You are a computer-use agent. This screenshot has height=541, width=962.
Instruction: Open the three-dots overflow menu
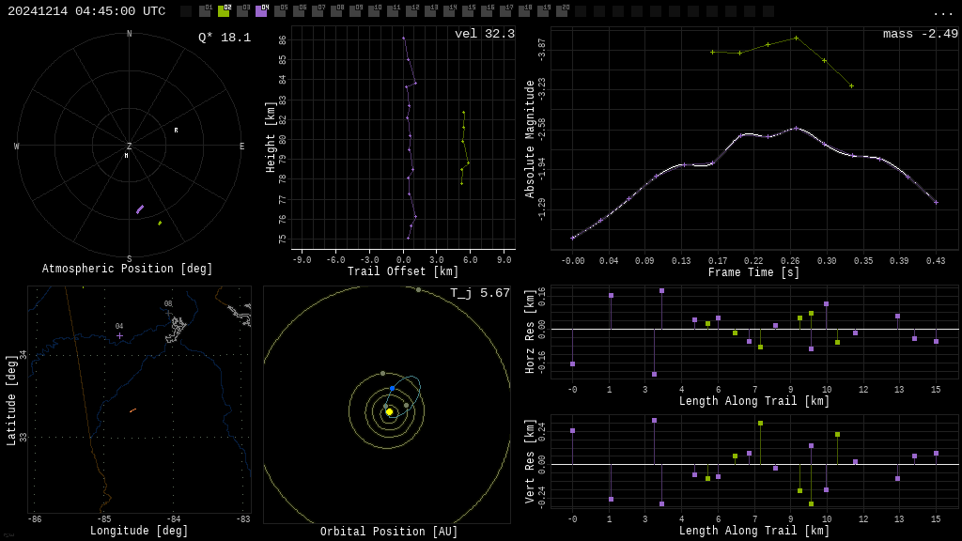pyautogui.click(x=942, y=12)
